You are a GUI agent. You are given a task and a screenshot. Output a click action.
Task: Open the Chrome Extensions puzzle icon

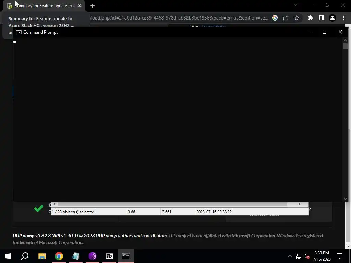point(311,18)
